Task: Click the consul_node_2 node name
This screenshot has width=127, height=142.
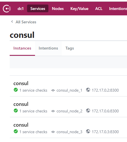Action: click(69, 111)
